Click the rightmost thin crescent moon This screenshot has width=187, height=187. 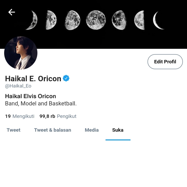(158, 20)
